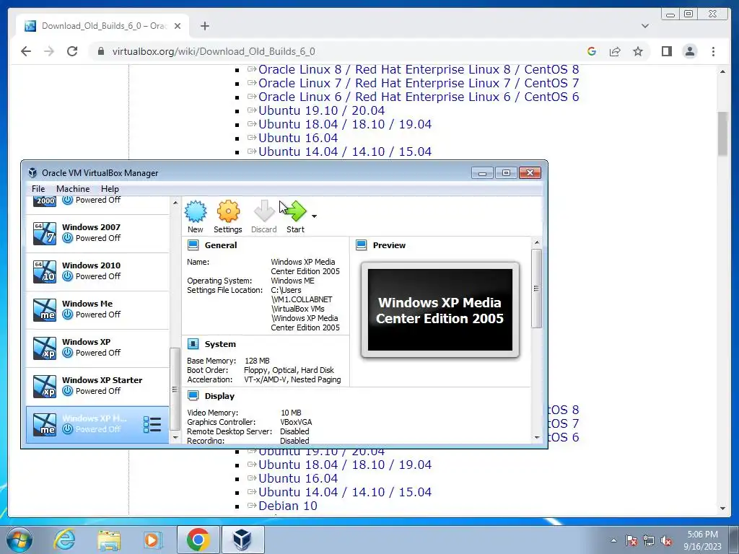Click details pane scroll down arrow
The image size is (739, 554).
coord(537,438)
